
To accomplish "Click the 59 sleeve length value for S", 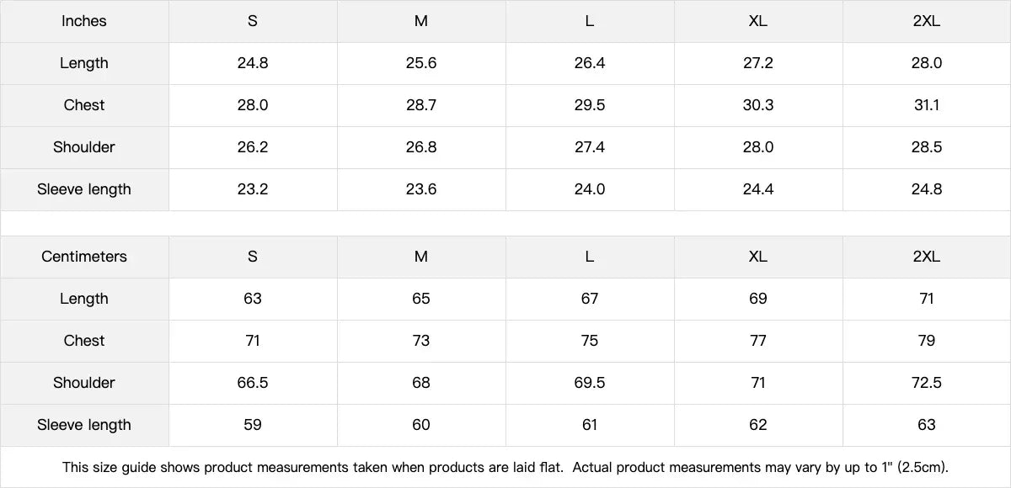I will 253,425.
